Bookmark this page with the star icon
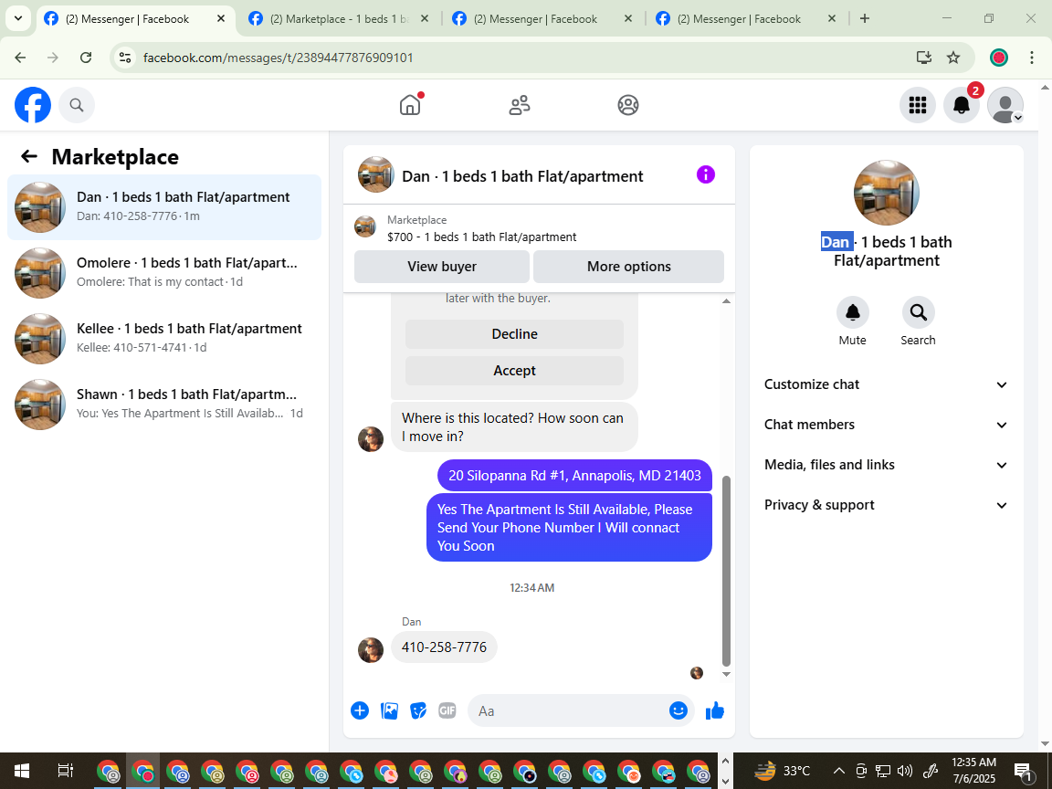This screenshot has height=789, width=1052. pyautogui.click(x=953, y=58)
